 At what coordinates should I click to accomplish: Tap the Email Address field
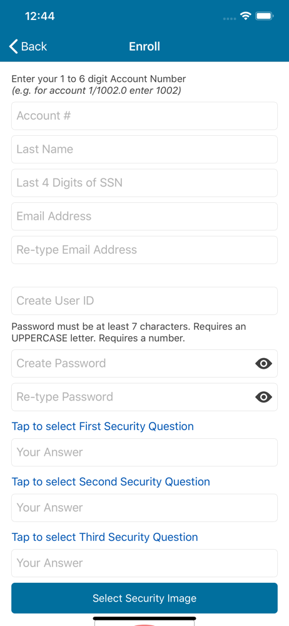[144, 217]
